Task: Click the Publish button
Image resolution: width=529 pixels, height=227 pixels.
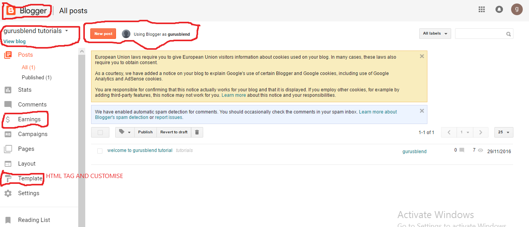Action: coord(145,132)
